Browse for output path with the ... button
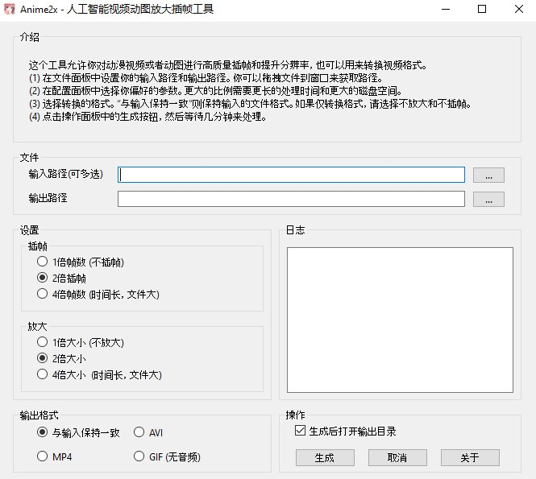Screen dimensions: 536x479 pyautogui.click(x=488, y=199)
